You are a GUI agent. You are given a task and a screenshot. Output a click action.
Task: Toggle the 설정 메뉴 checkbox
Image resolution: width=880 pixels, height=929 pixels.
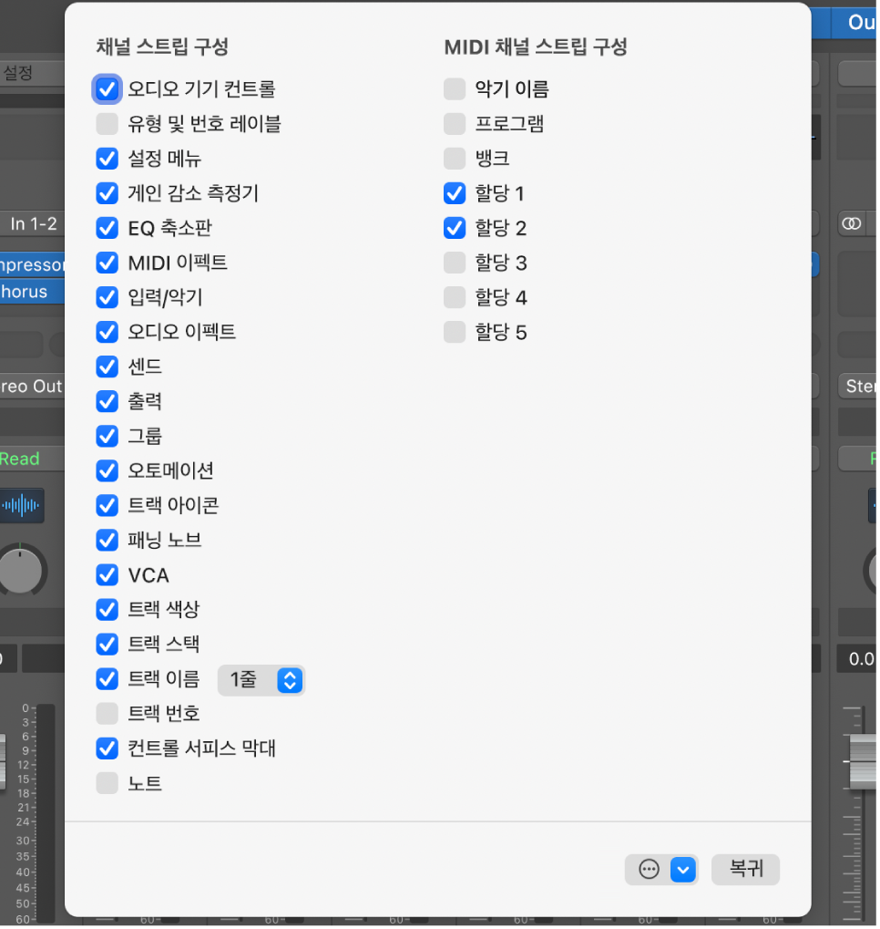click(107, 159)
